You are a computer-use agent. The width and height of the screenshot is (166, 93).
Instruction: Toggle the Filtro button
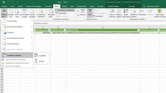[90, 13]
